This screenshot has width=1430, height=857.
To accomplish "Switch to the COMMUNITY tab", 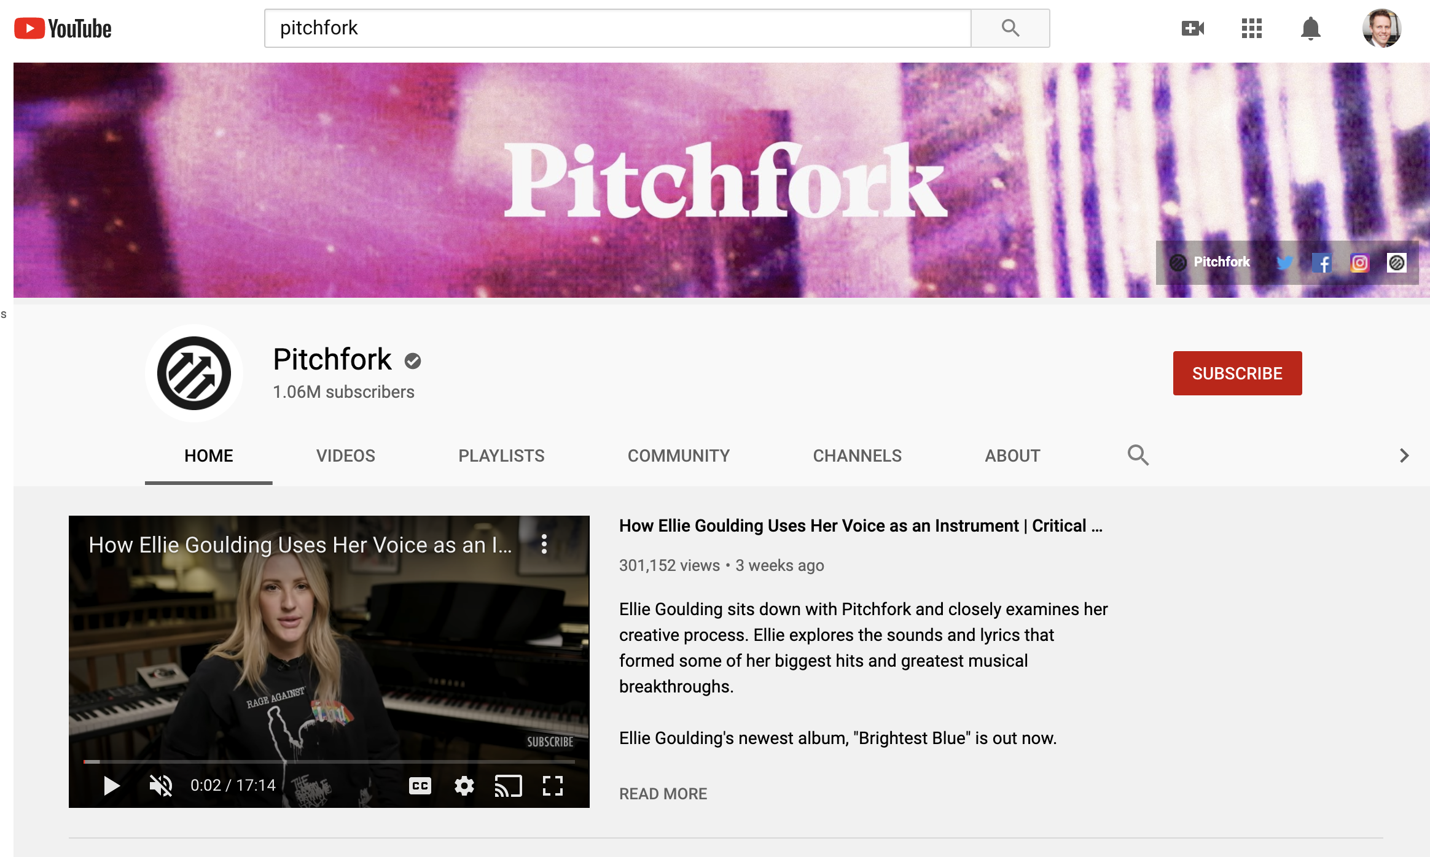I will pyautogui.click(x=679, y=456).
